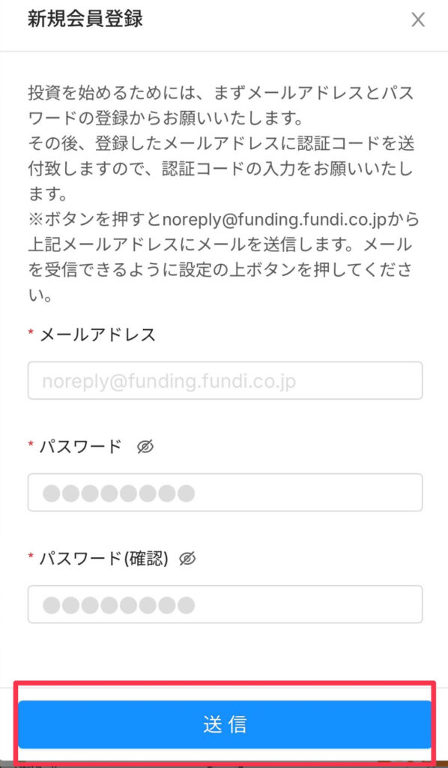
Task: Close the 新規会員登録 dialog
Action: pyautogui.click(x=418, y=20)
